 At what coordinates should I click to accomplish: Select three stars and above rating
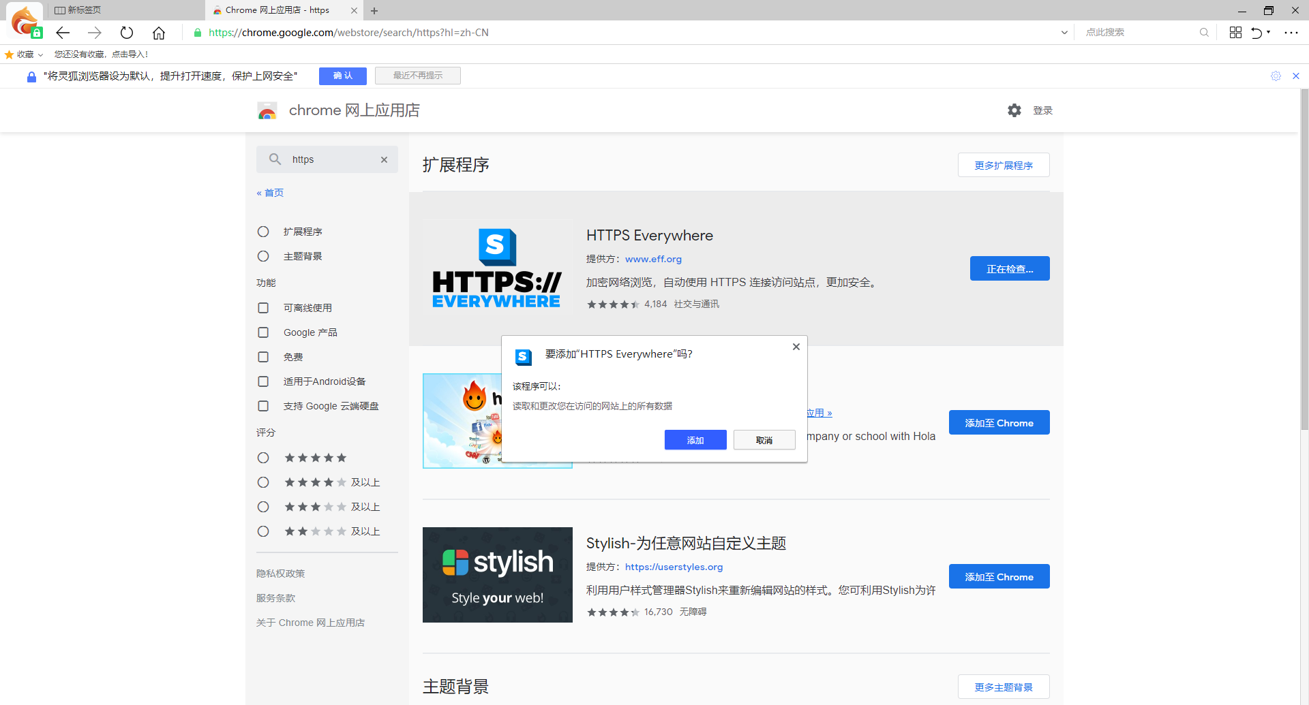(x=263, y=507)
